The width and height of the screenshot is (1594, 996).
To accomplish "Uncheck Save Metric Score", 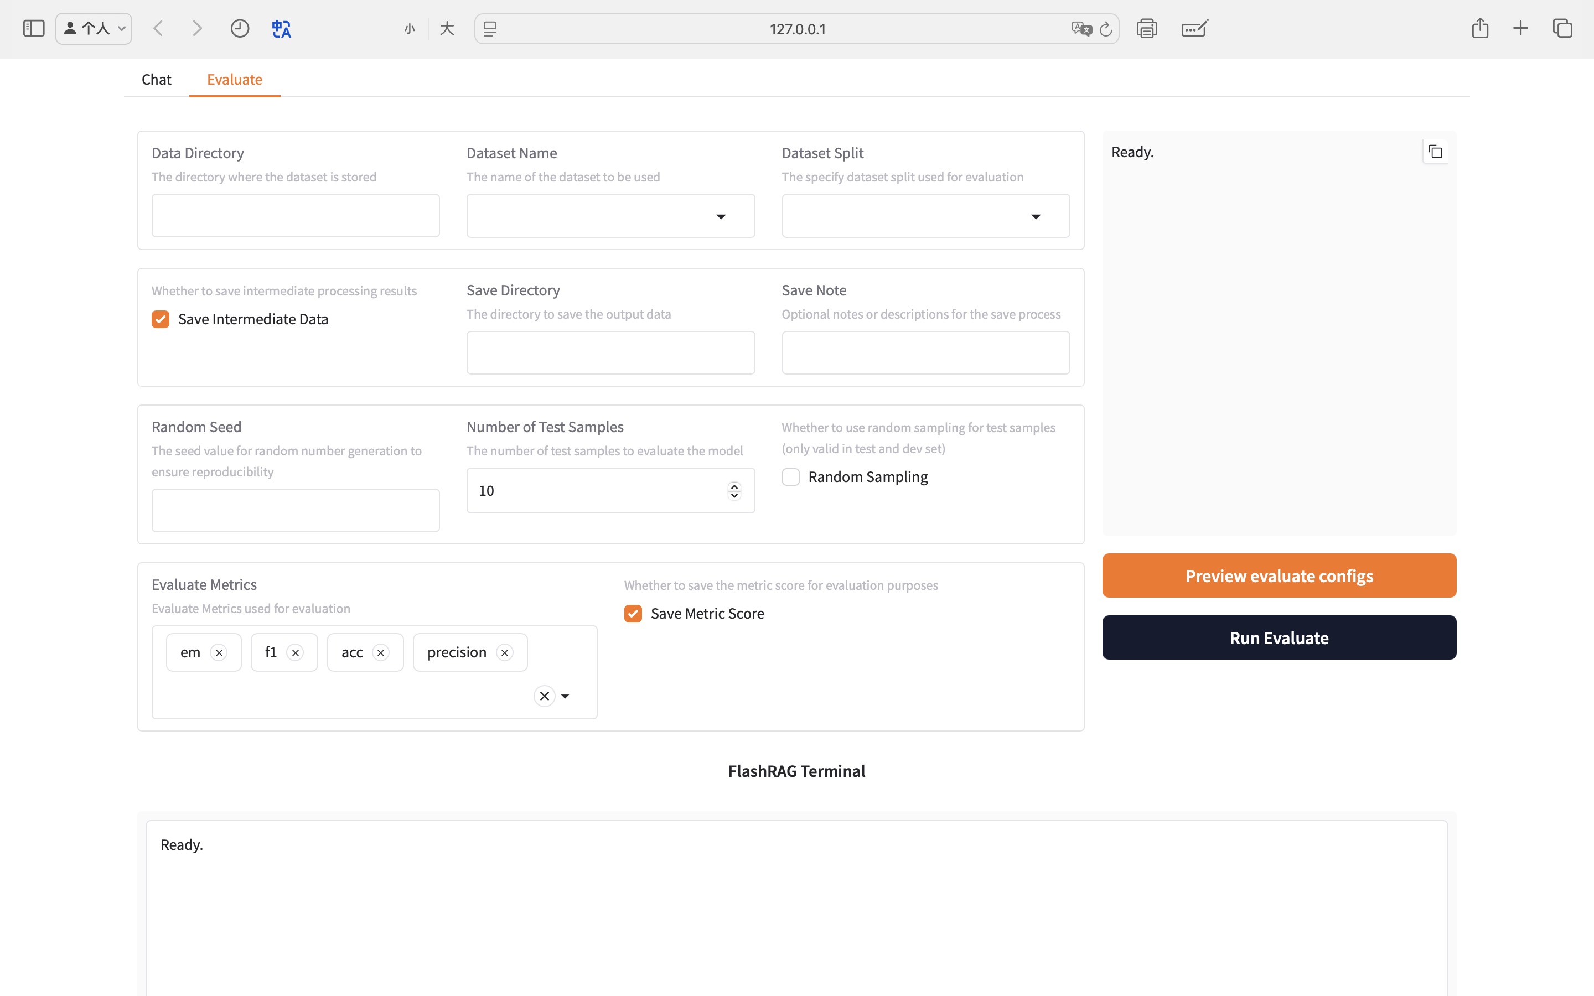I will pyautogui.click(x=633, y=614).
